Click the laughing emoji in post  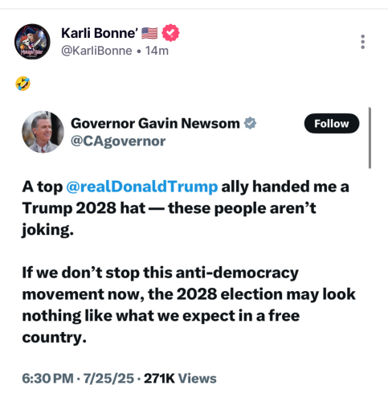(x=22, y=84)
